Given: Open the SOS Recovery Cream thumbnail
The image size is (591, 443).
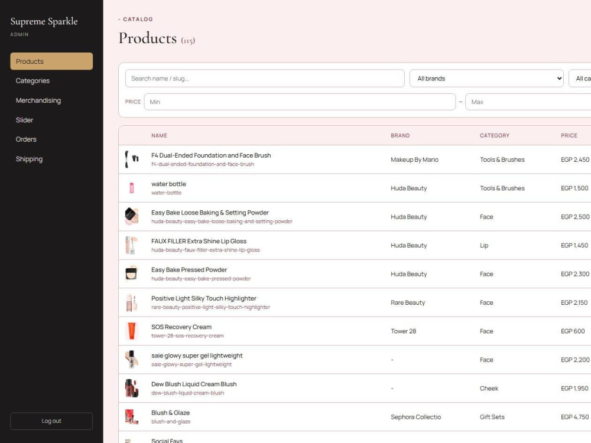Looking at the screenshot, I should (x=132, y=331).
